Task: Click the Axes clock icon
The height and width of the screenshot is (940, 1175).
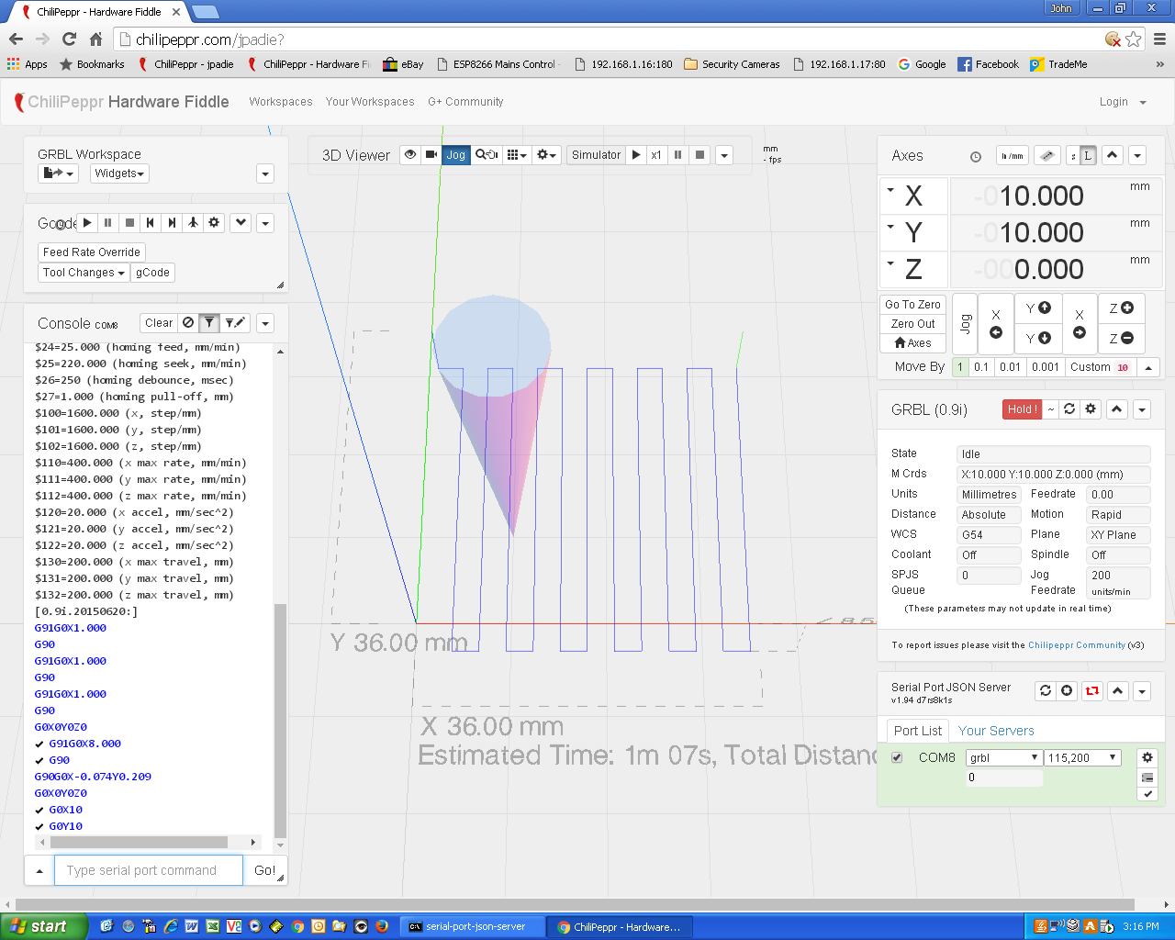Action: point(976,157)
